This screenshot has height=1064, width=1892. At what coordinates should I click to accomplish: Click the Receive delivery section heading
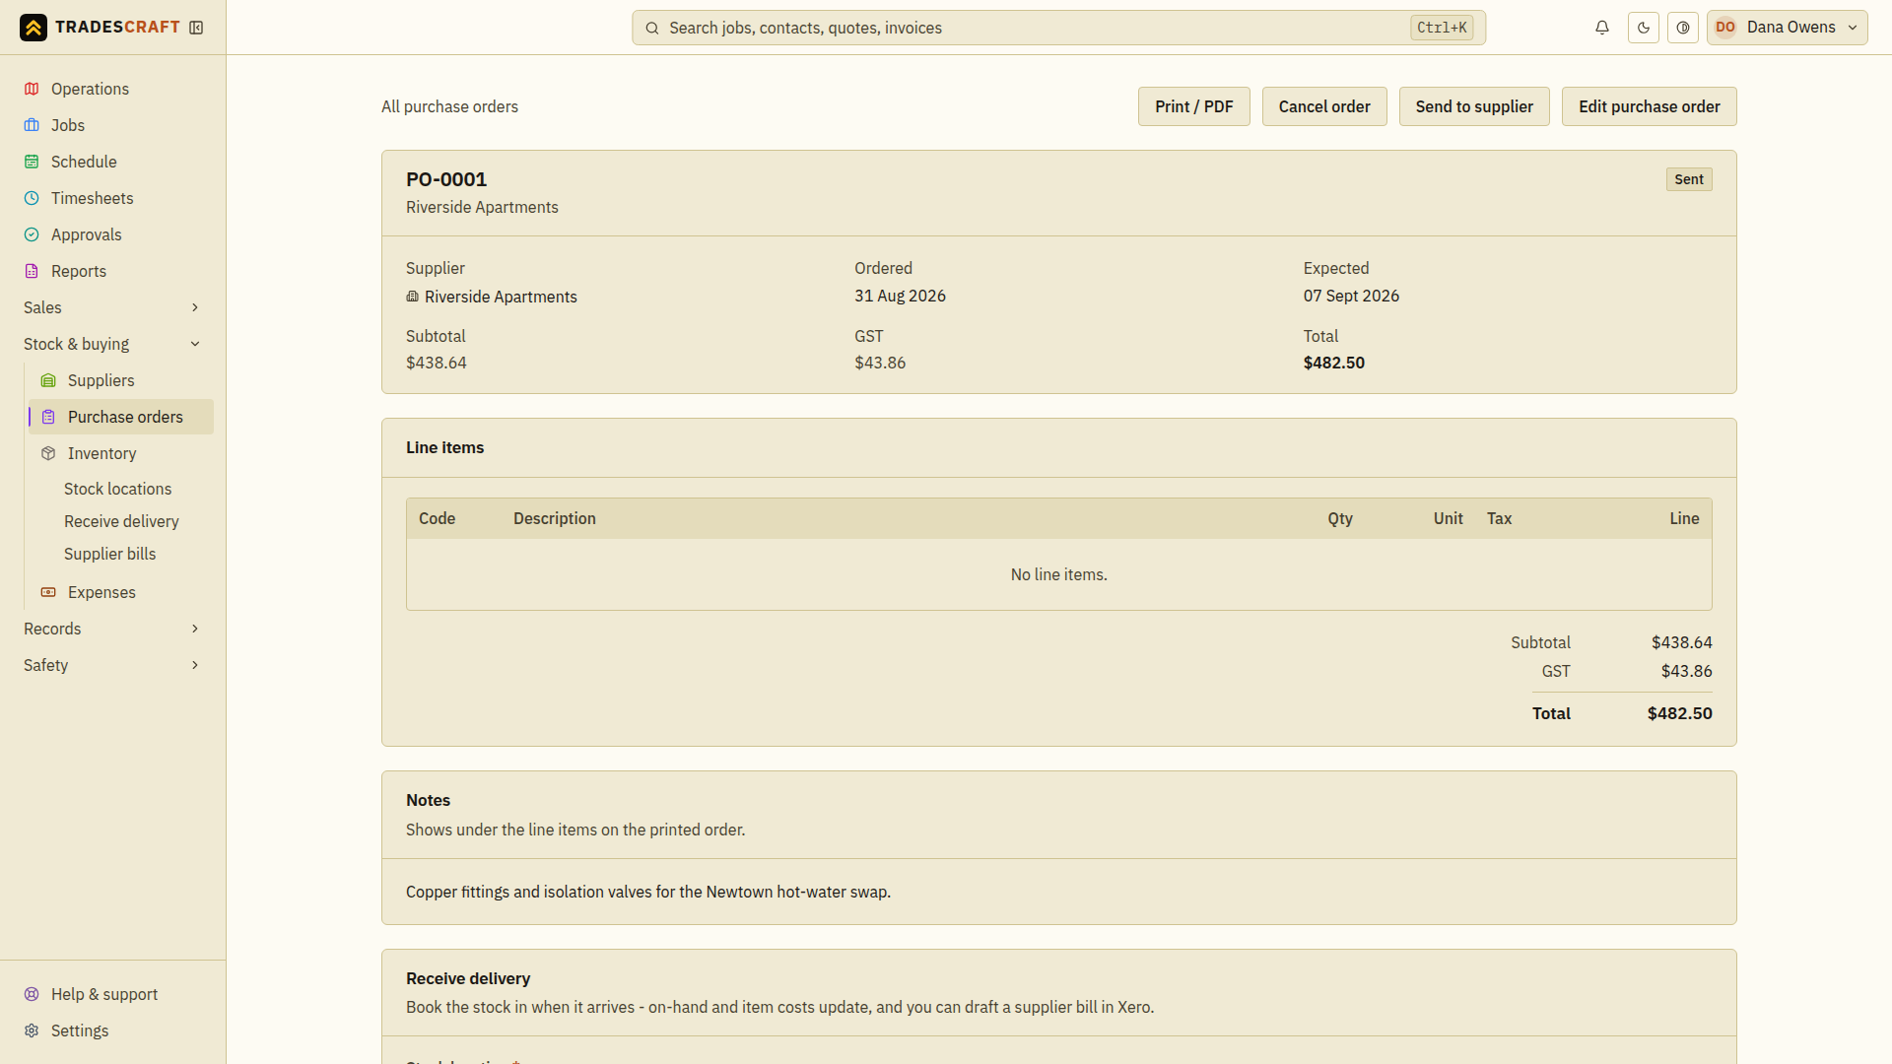[468, 978]
